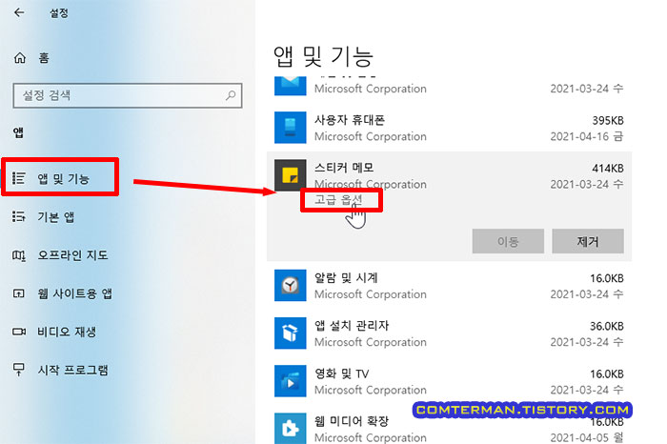Click the 비디오 재생 camera icon
667x444 pixels.
[19, 332]
